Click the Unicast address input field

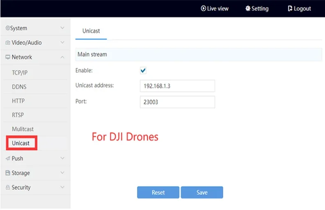click(x=177, y=86)
